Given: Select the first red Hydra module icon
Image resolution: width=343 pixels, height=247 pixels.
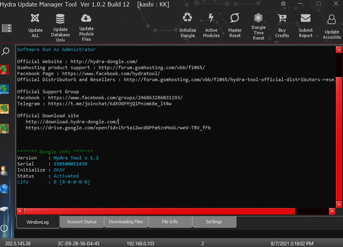Looking at the screenshot, I should [4, 70].
